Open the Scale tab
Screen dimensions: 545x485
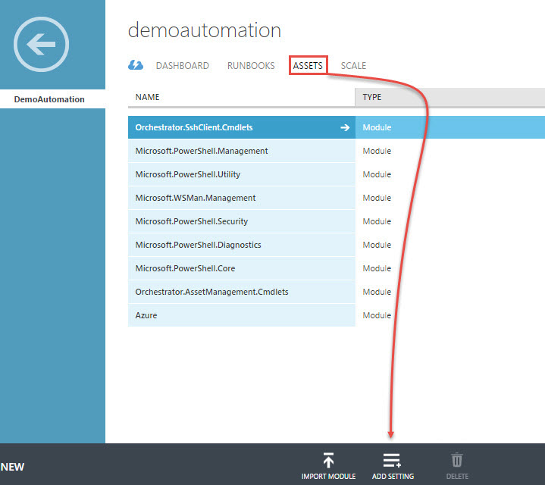[x=353, y=66]
